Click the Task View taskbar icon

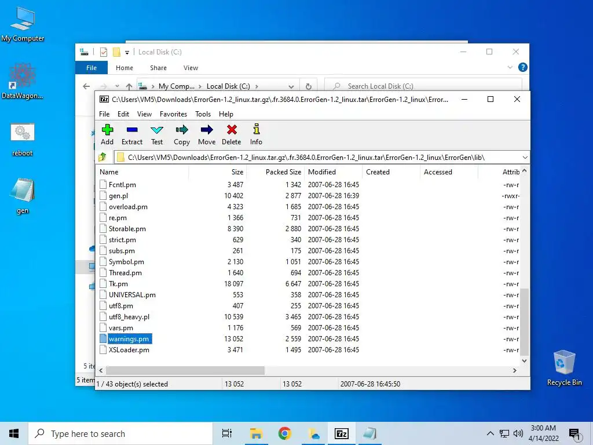click(x=227, y=433)
